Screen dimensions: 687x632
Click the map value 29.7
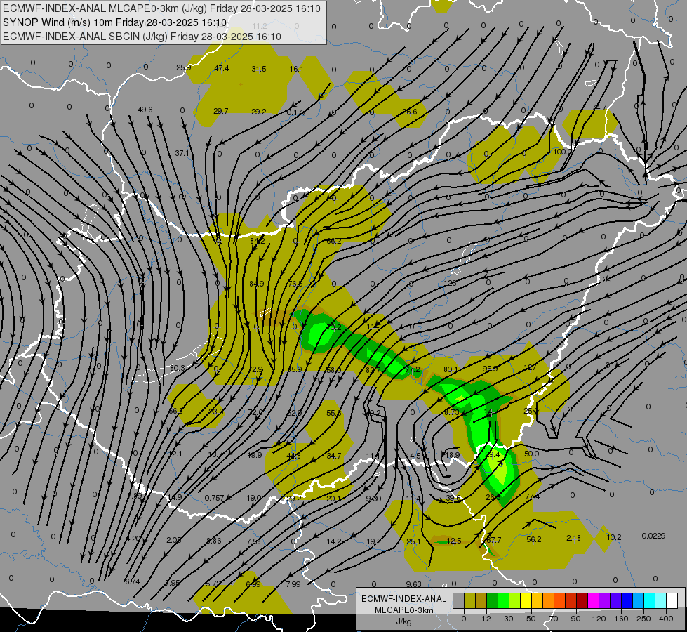pos(221,111)
